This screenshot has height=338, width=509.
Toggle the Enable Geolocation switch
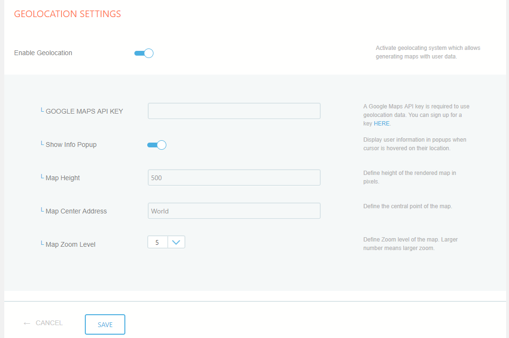144,53
